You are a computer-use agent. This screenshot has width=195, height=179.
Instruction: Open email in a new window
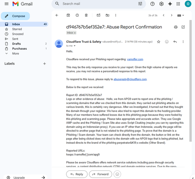(x=183, y=27)
